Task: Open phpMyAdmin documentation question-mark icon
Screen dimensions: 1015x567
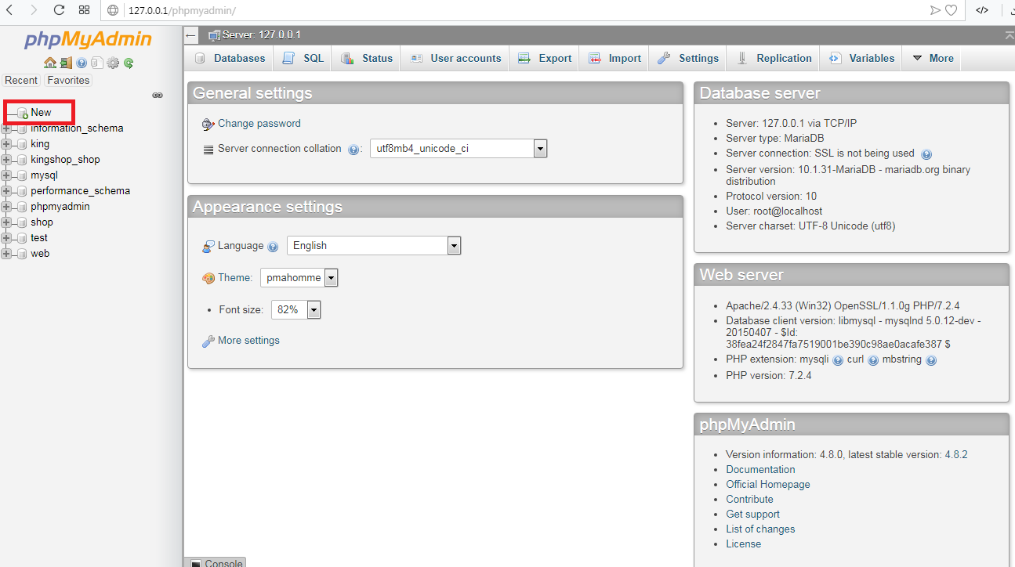Action: tap(82, 63)
